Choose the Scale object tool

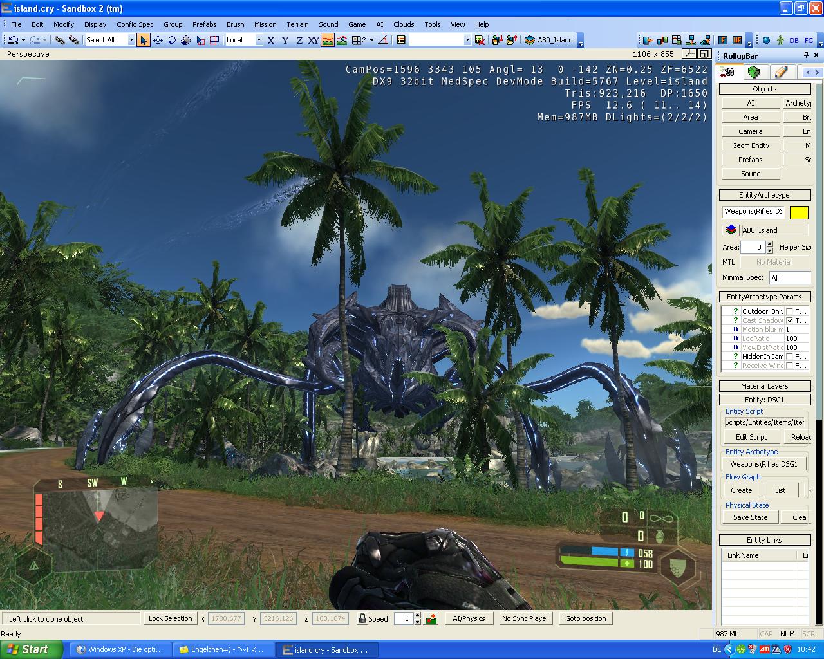point(186,40)
